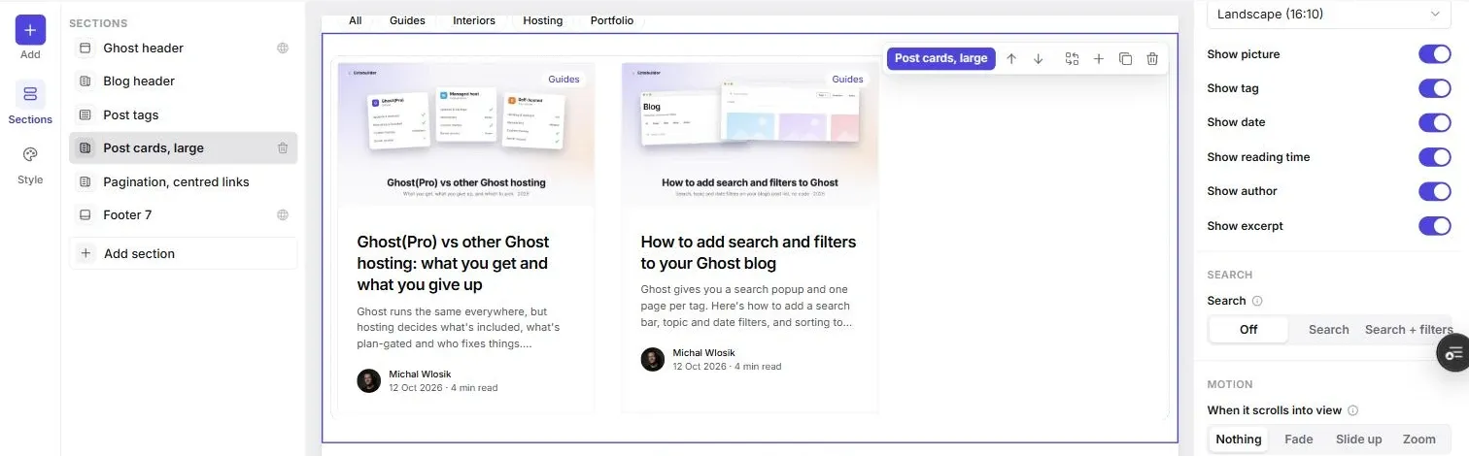Select the Search + filters option
1469x456 pixels.
(1409, 330)
